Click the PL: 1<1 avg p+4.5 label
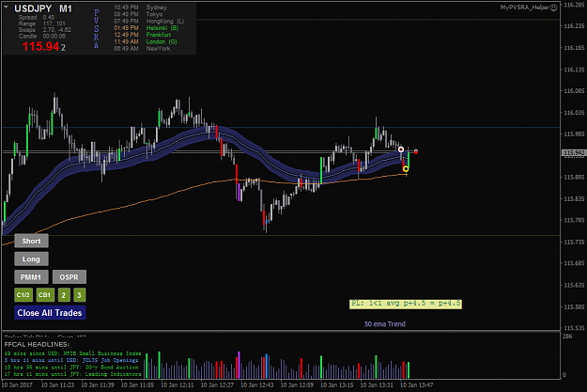 point(406,304)
